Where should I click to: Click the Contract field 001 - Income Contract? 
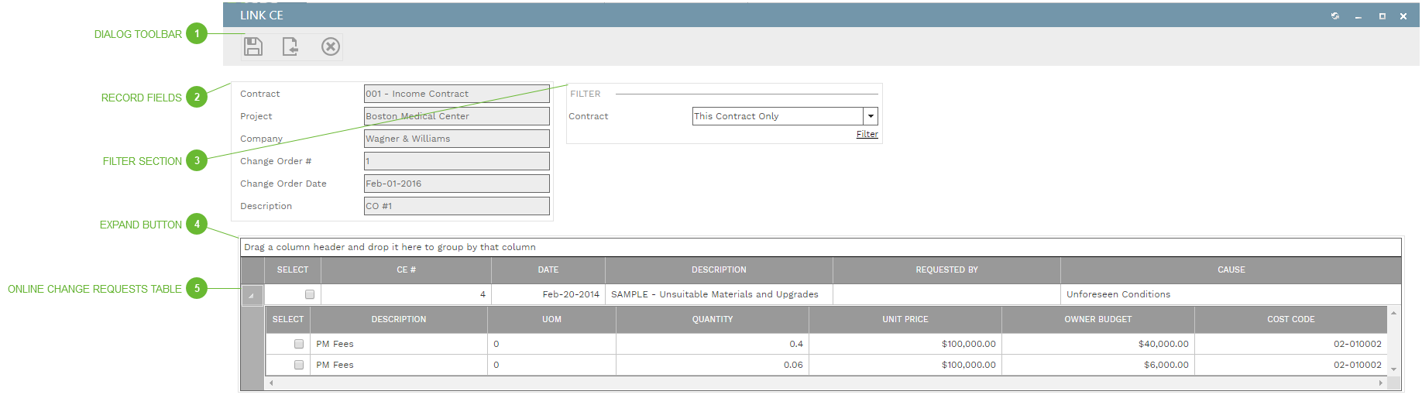tap(457, 94)
